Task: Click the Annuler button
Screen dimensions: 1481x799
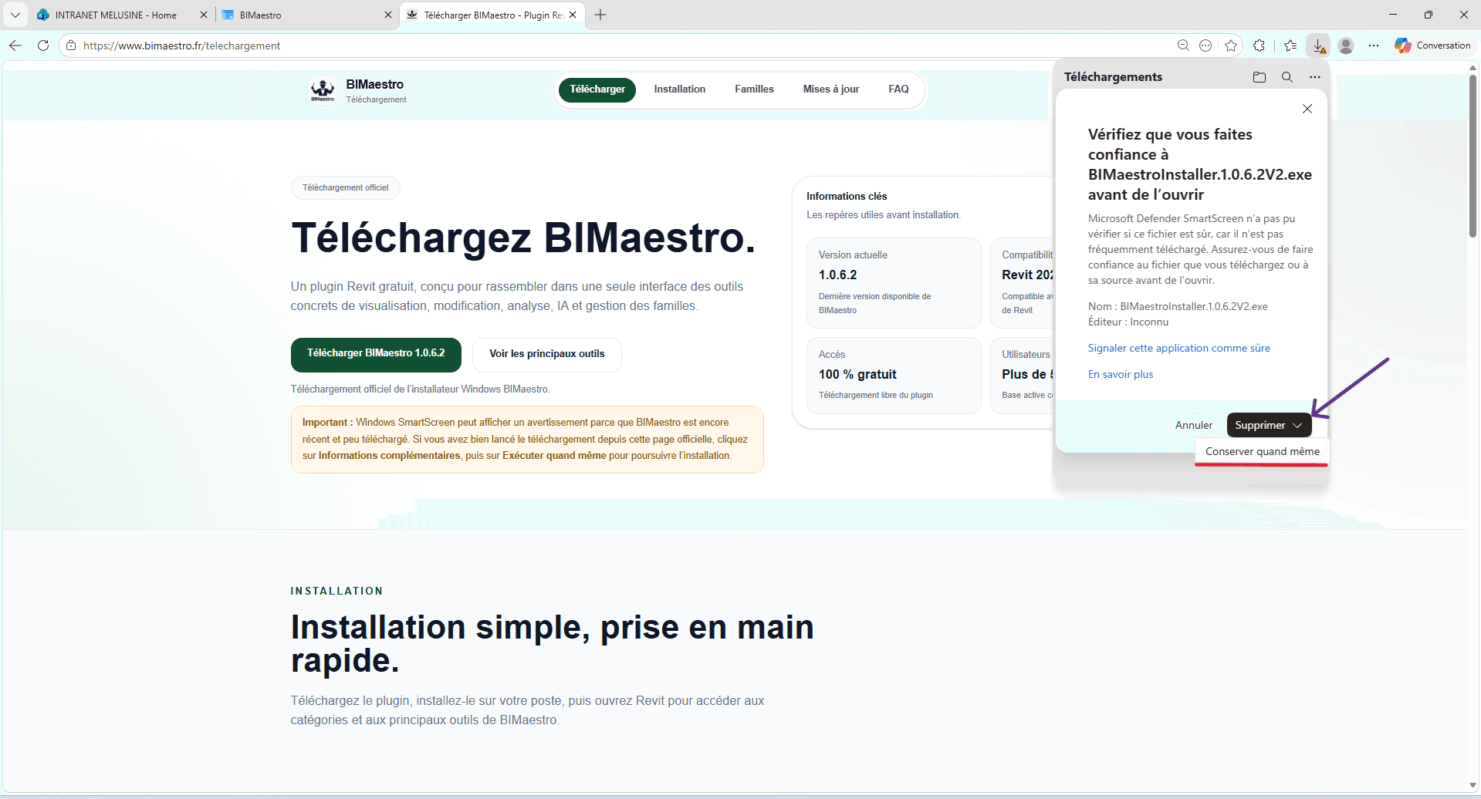Action: click(x=1194, y=426)
